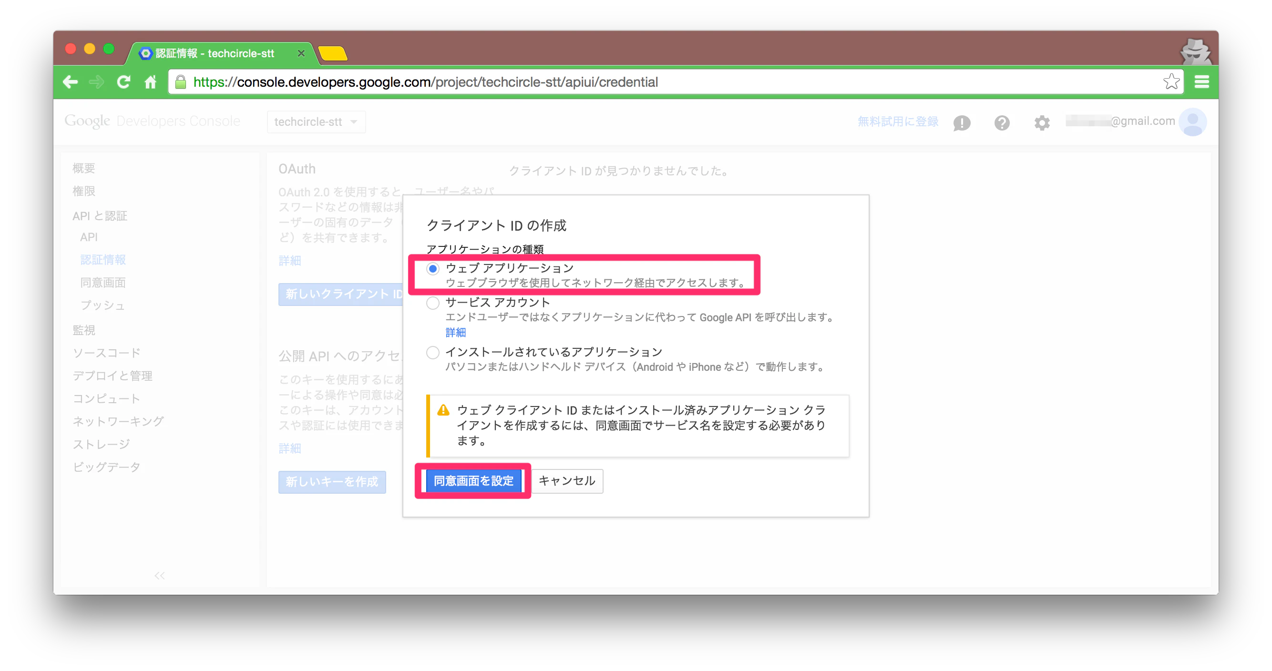Open the browser home icon
Viewport: 1272px width, 671px height.
[150, 81]
